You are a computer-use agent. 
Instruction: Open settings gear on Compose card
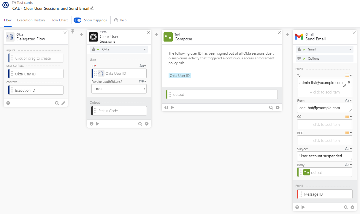tap(277, 107)
